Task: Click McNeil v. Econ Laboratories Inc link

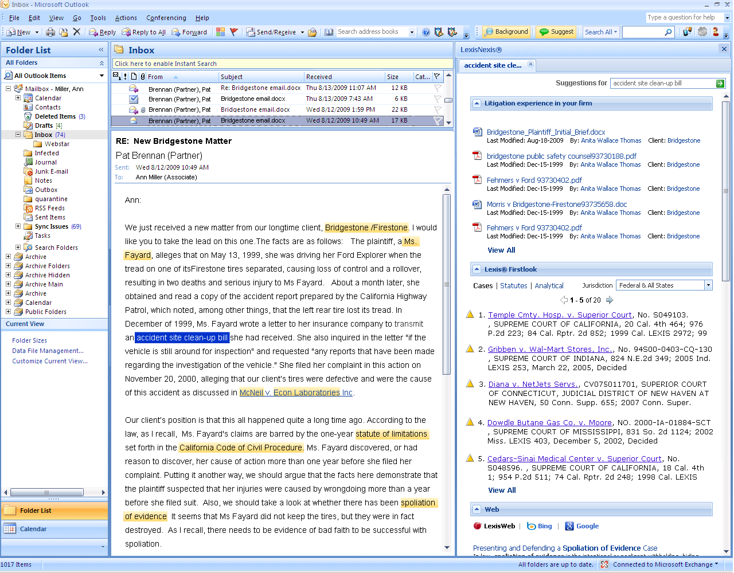Action: click(296, 393)
